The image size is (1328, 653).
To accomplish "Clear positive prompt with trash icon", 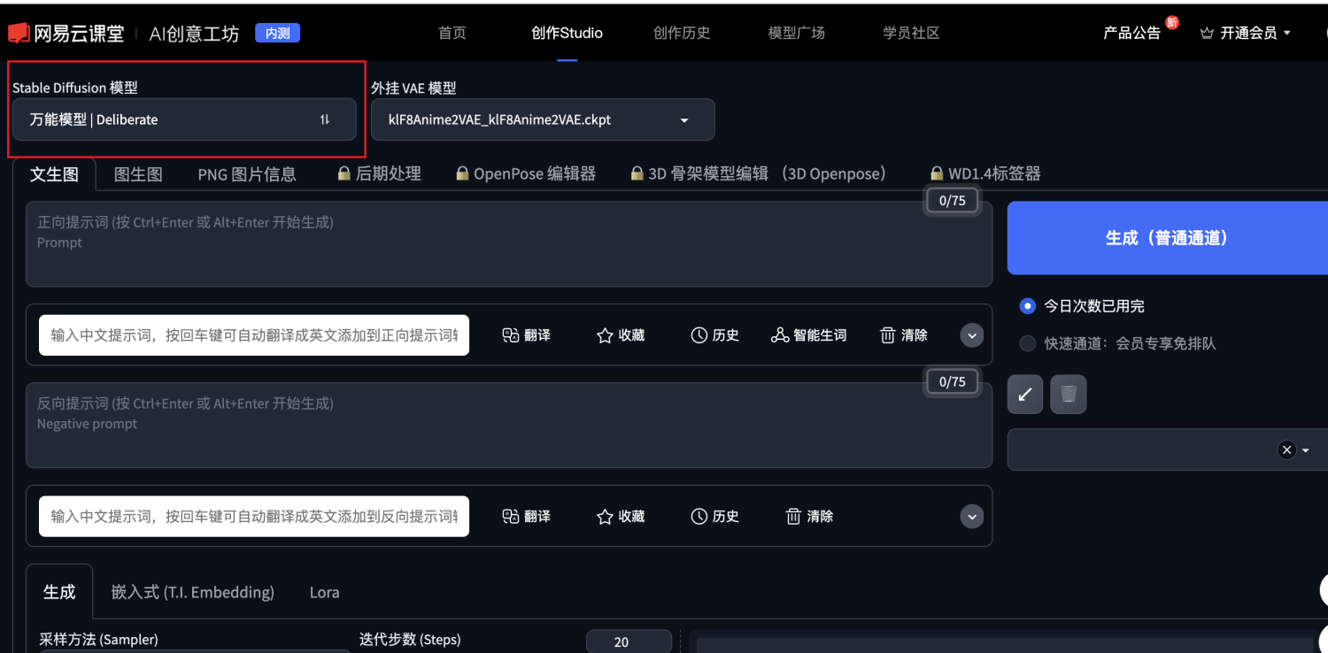I will point(888,335).
